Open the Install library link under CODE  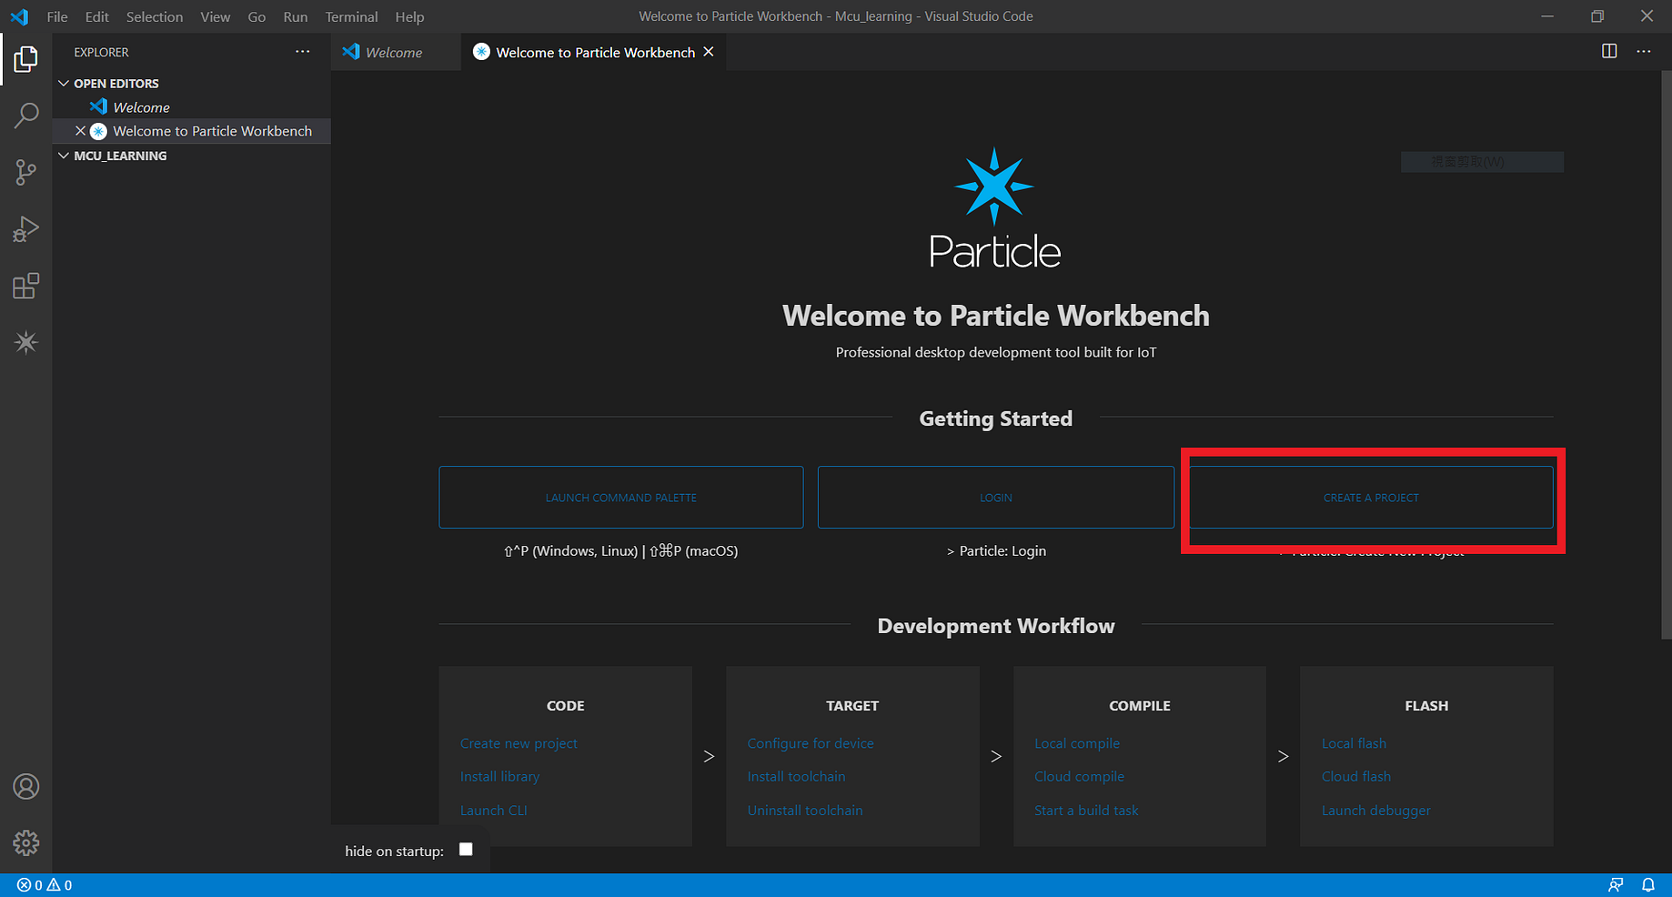click(x=499, y=776)
